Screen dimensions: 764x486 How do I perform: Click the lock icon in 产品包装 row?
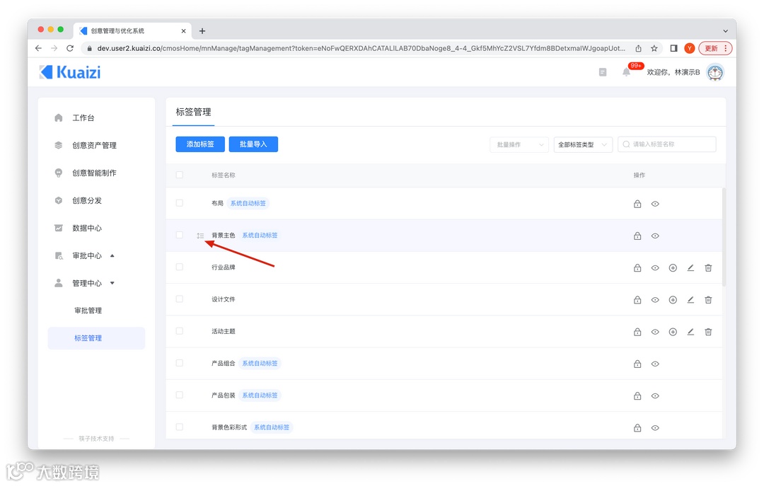click(x=637, y=396)
